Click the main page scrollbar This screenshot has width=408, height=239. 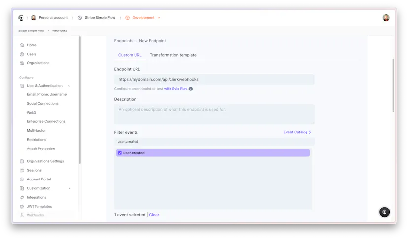click(x=393, y=85)
